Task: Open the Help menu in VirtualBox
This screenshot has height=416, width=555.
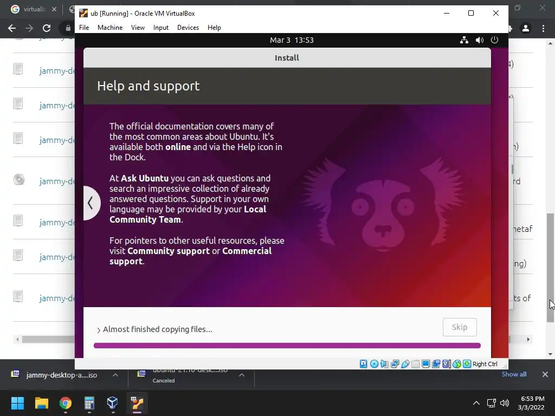Action: (214, 28)
